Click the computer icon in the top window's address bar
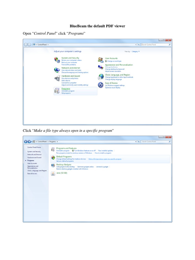The width and height of the screenshot is (195, 260). coord(34,44)
